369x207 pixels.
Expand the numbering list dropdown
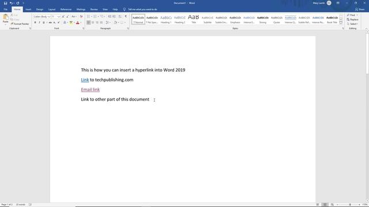(98, 17)
